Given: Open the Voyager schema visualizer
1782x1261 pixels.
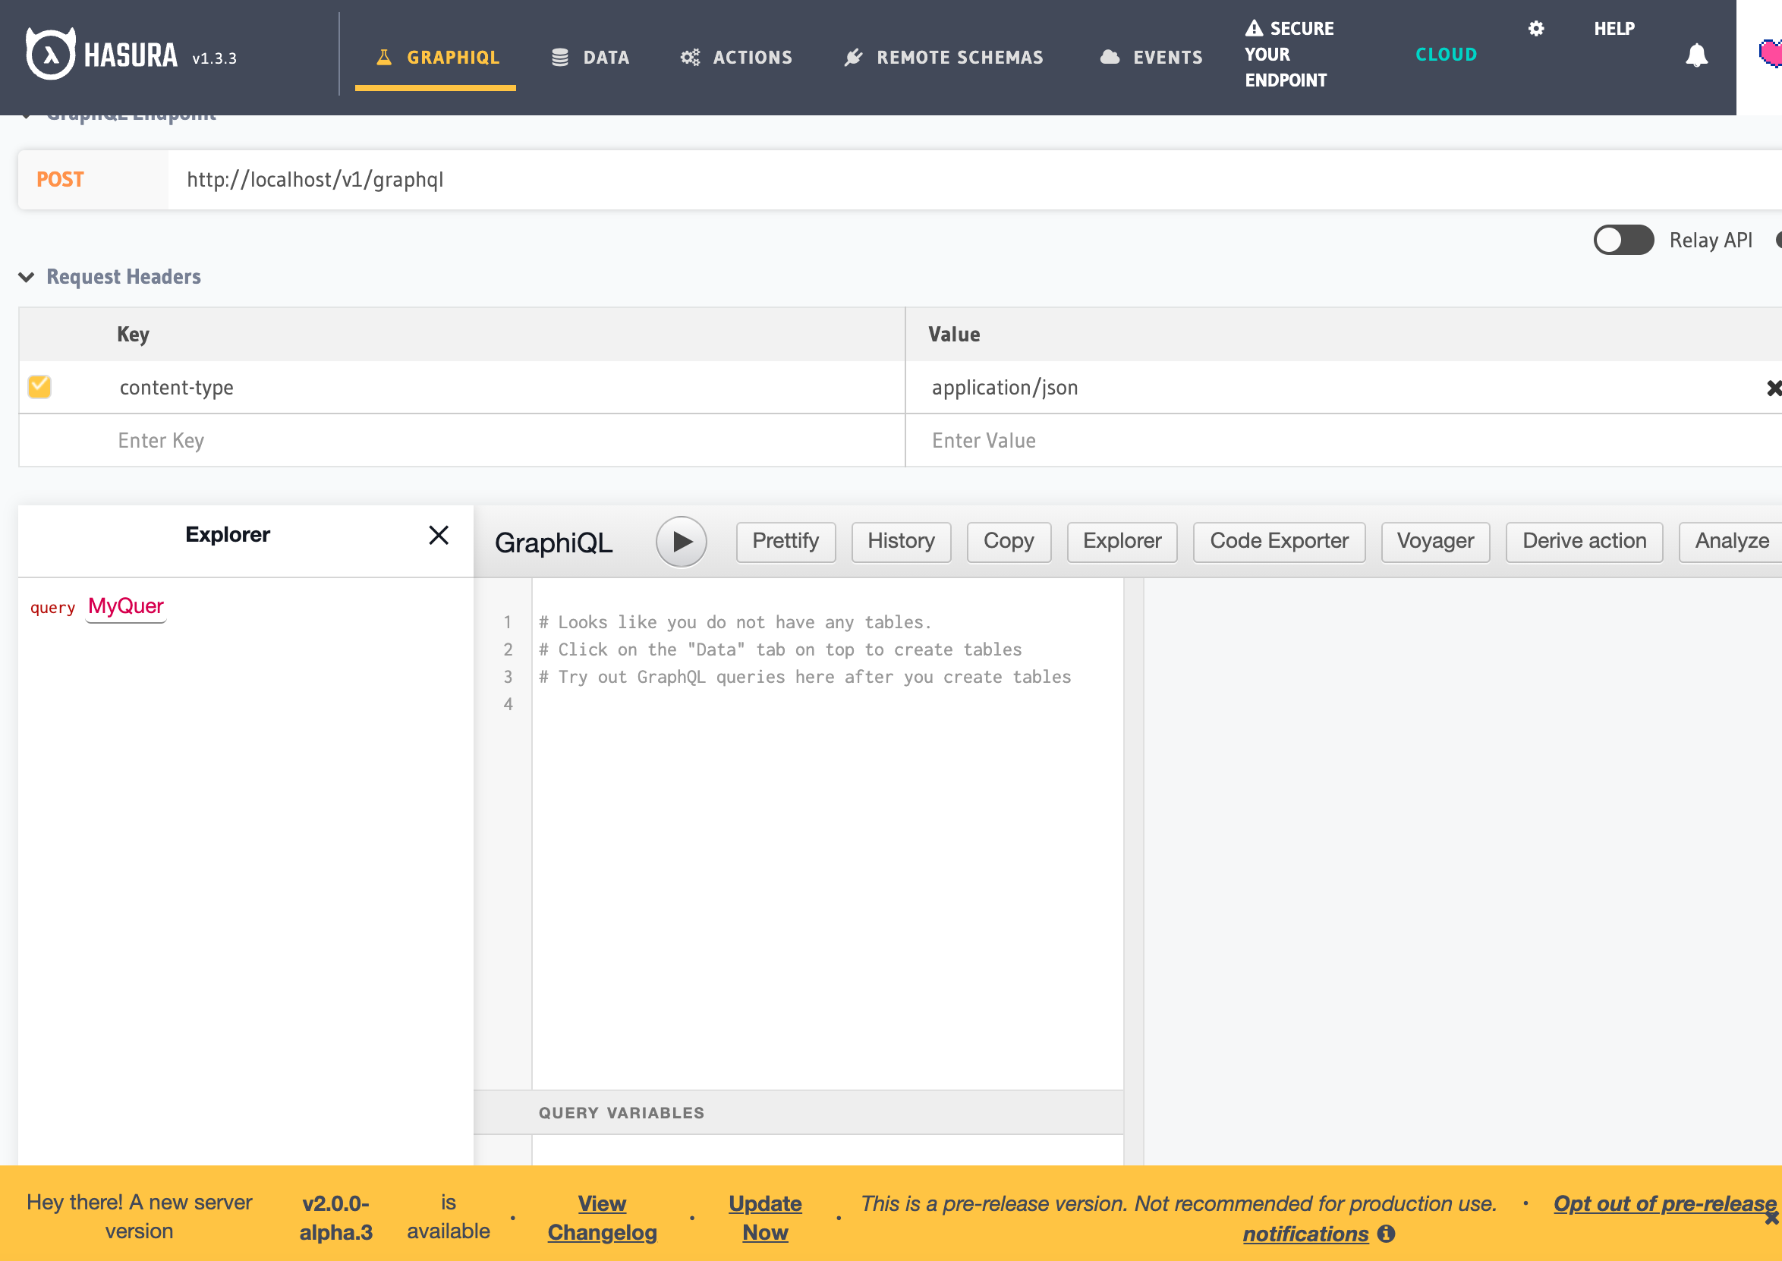Looking at the screenshot, I should click(1434, 542).
